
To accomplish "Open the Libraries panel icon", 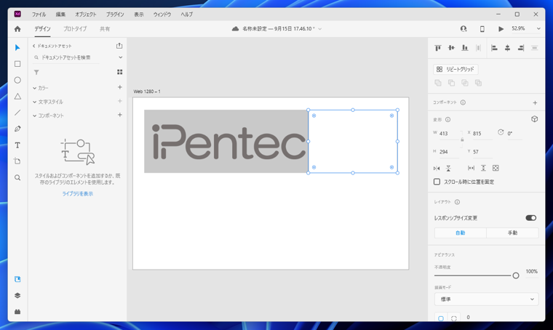I will [17, 279].
